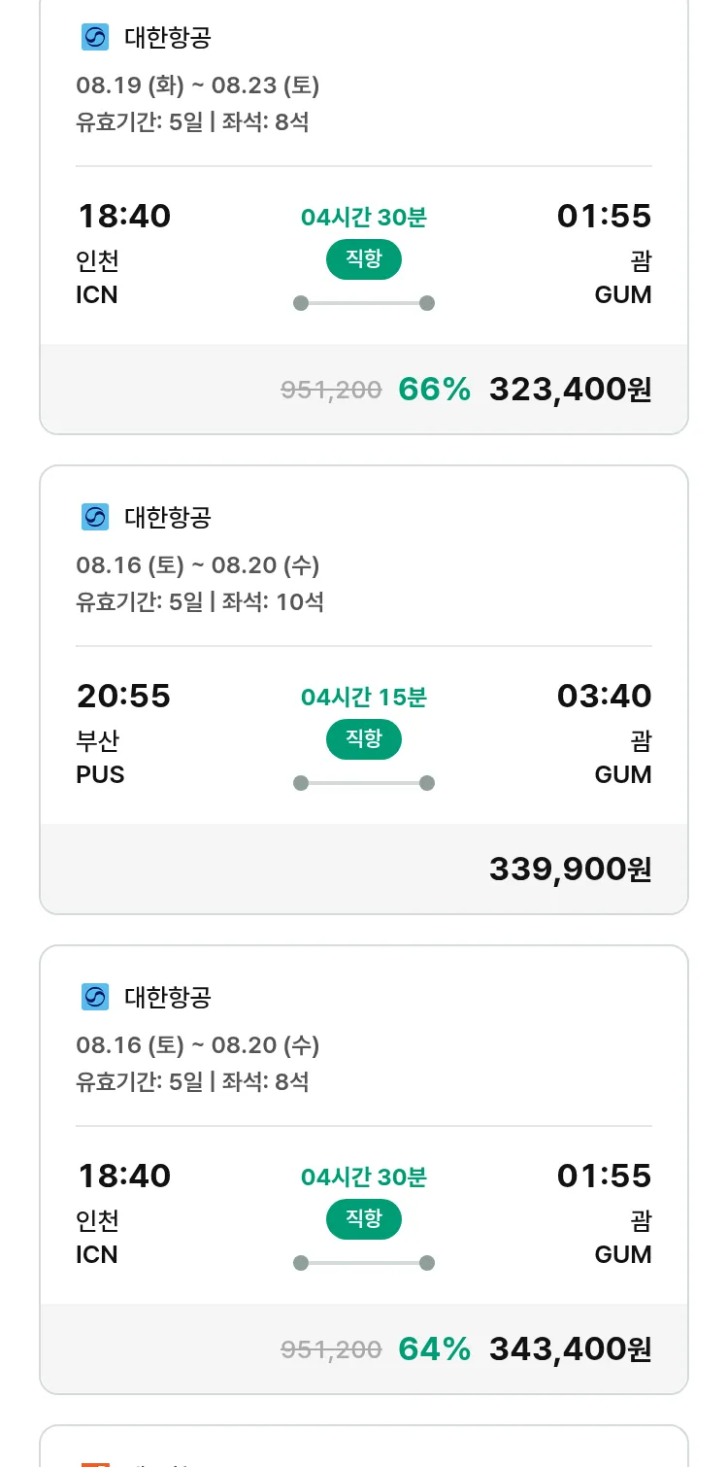Click the route line under 04시간 15분
The height and width of the screenshot is (1467, 728).
click(364, 783)
